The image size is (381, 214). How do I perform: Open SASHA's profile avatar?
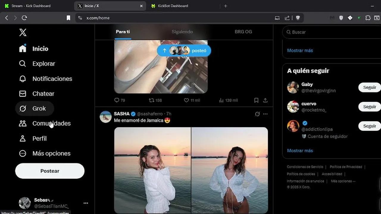pyautogui.click(x=105, y=117)
